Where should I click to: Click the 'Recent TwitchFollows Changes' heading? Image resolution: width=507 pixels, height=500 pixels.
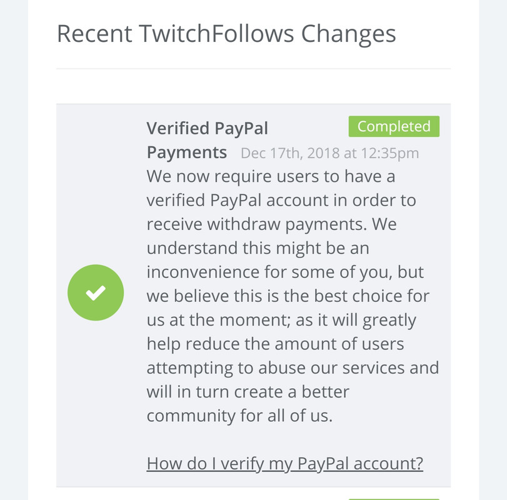[226, 34]
